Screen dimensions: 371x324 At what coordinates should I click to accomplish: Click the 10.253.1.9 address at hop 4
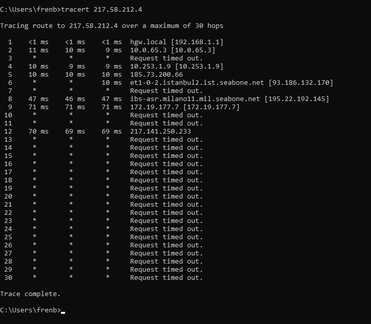[150, 67]
